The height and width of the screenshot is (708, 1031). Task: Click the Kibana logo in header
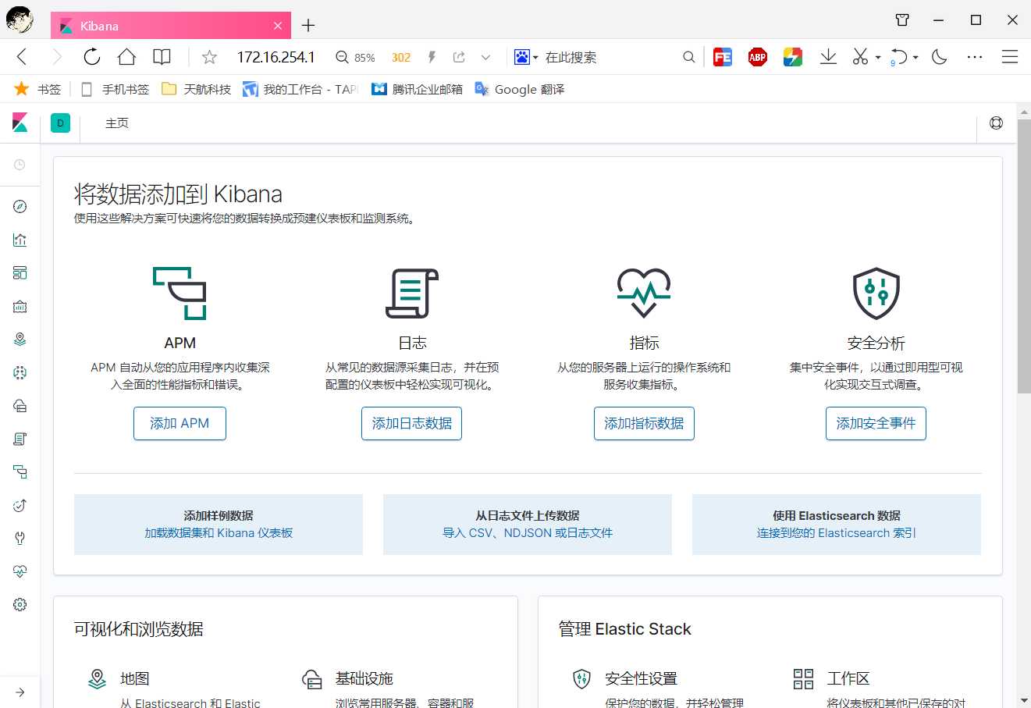(20, 123)
